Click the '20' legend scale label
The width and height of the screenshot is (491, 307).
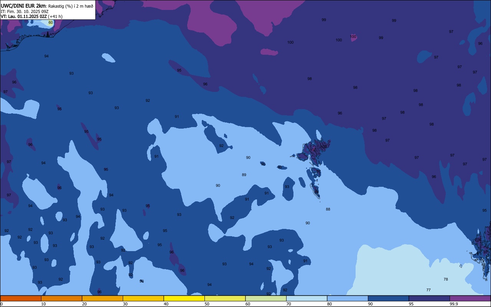point(84,304)
